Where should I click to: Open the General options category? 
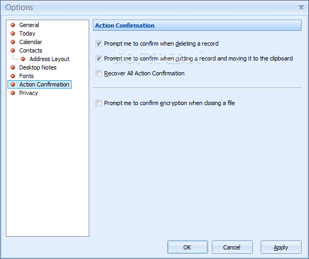(x=29, y=25)
